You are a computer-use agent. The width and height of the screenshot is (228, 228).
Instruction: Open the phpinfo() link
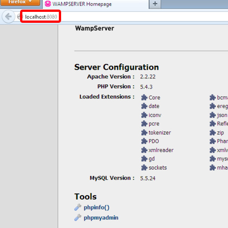pyautogui.click(x=97, y=207)
